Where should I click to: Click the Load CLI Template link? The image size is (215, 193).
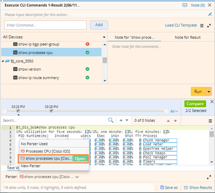(181, 25)
